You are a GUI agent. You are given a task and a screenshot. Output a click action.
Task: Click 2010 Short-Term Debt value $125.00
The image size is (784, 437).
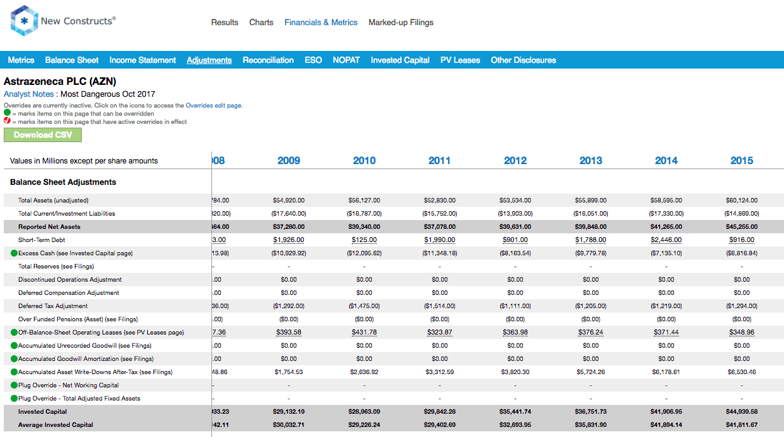pos(364,240)
